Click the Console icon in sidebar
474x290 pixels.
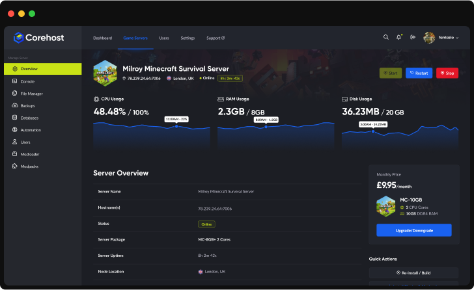14,81
